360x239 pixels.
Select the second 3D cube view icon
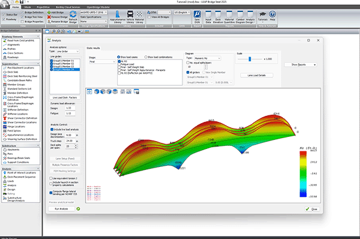[103, 91]
